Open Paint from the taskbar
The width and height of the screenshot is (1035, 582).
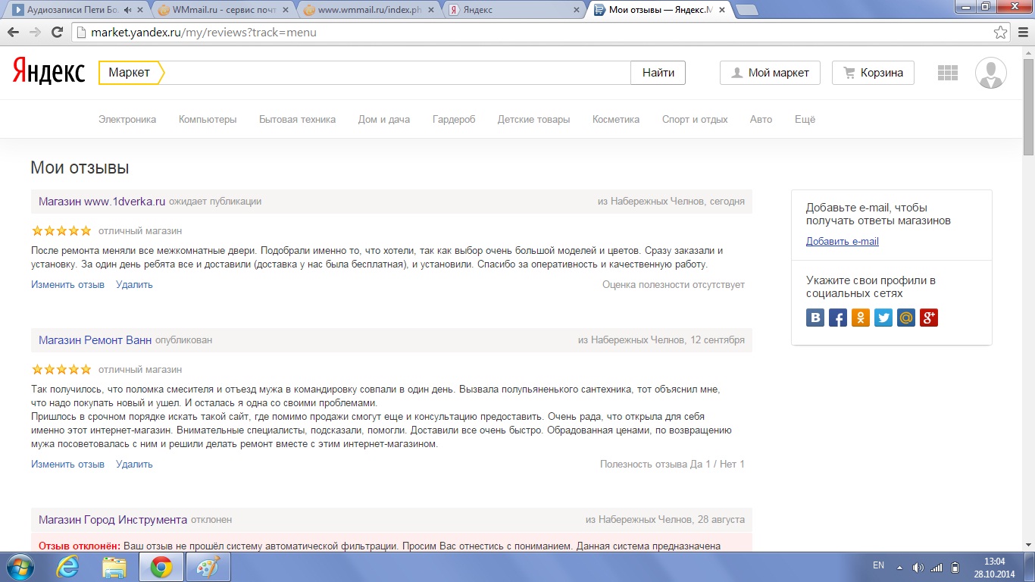pyautogui.click(x=208, y=567)
